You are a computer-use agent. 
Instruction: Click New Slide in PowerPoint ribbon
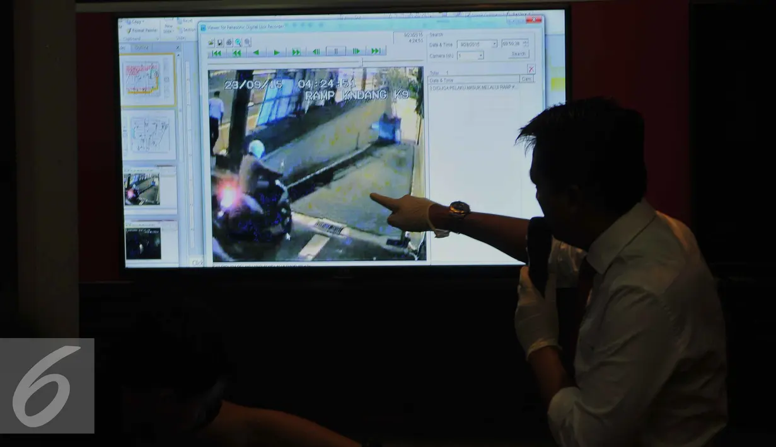(169, 28)
